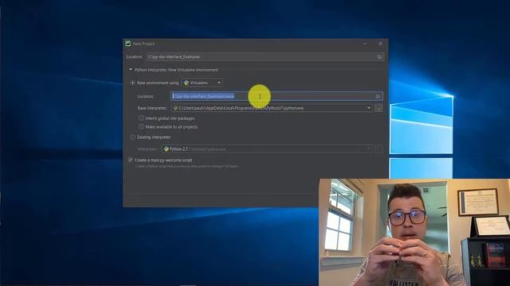Open the Python 2.7 existing interpreter dropdown
This screenshot has width=510, height=286.
(x=267, y=149)
